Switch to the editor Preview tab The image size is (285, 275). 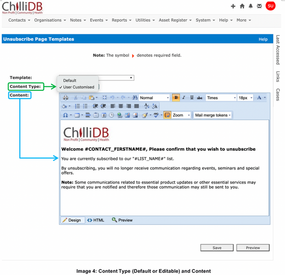122,220
